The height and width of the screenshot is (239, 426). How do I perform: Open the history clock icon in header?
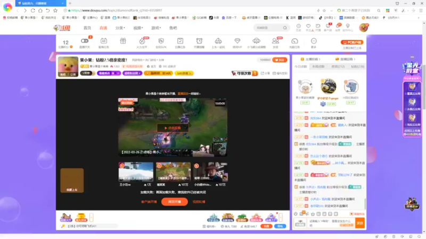298,26
